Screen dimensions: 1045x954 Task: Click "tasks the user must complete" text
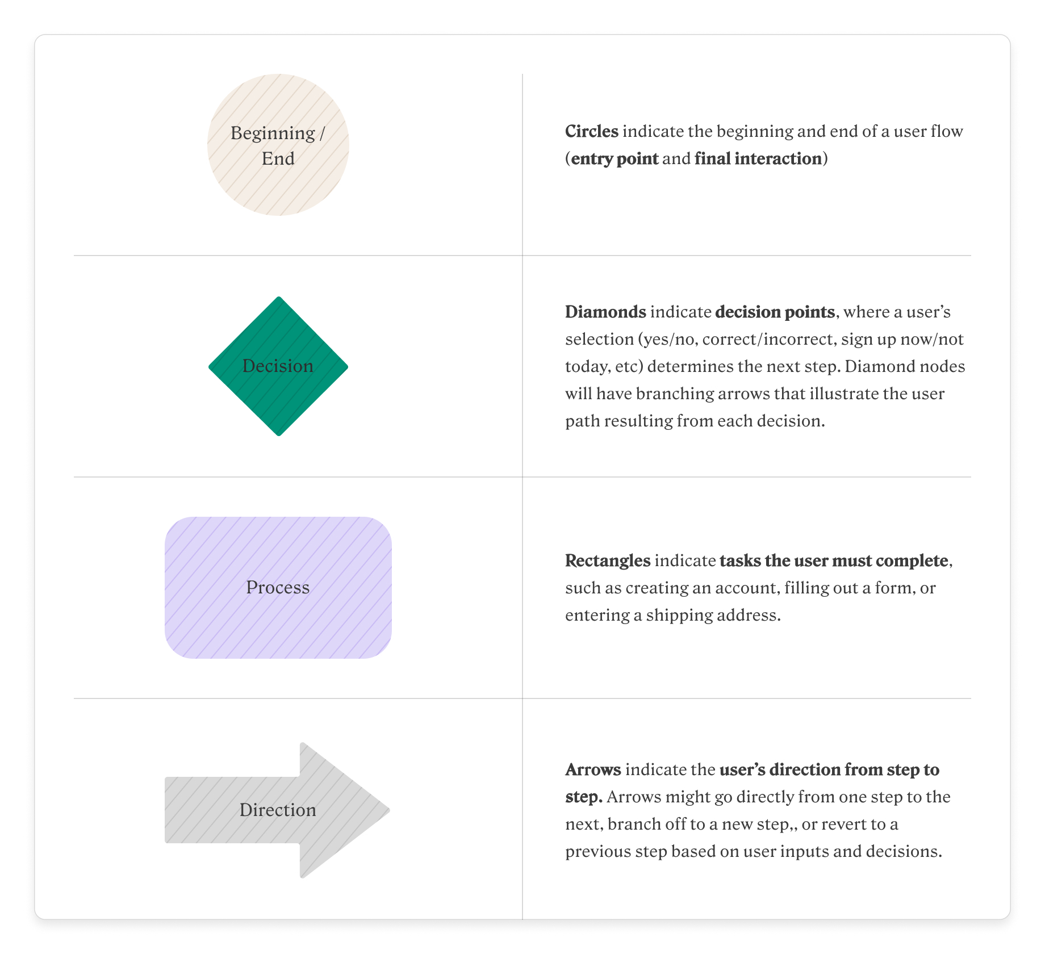click(833, 560)
